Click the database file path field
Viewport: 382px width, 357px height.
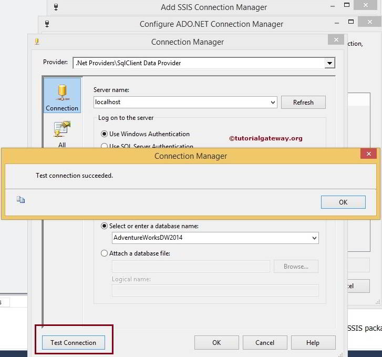click(x=191, y=267)
